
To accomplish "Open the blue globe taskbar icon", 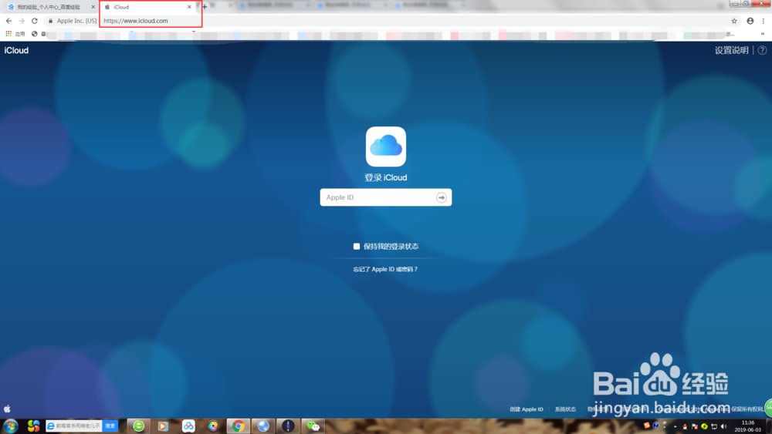I will (263, 426).
